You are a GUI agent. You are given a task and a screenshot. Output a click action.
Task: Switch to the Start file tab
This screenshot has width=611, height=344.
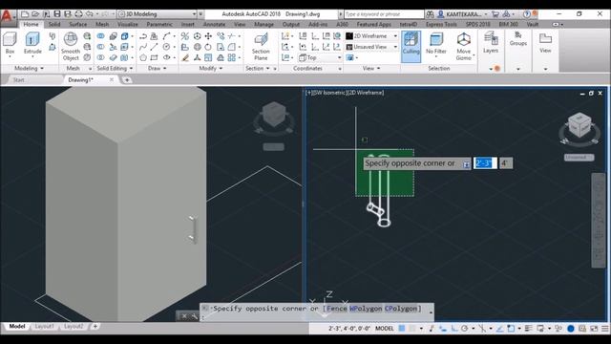tap(19, 80)
